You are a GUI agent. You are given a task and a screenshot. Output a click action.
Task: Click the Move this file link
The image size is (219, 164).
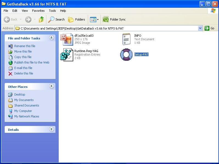pos(23,51)
